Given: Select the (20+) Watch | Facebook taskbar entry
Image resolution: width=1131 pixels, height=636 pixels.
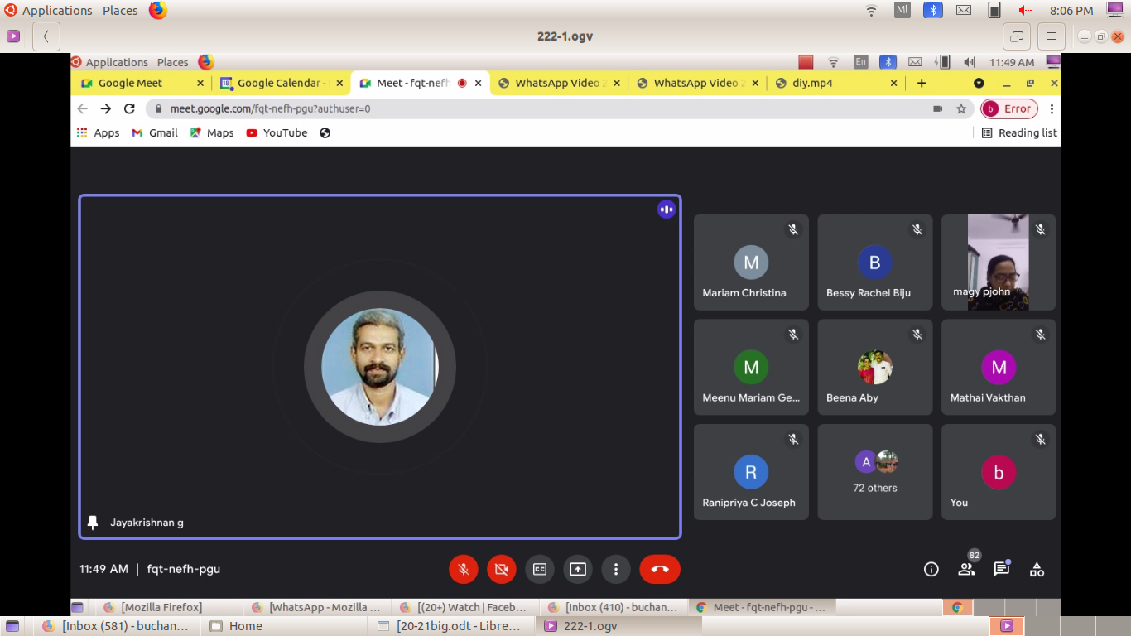Looking at the screenshot, I should 464,607.
